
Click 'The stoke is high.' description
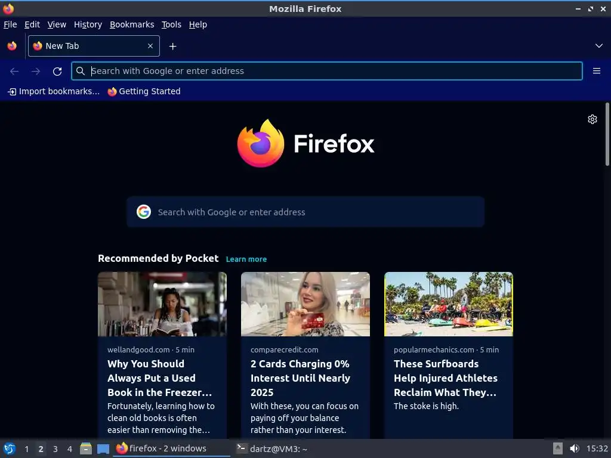[426, 406]
